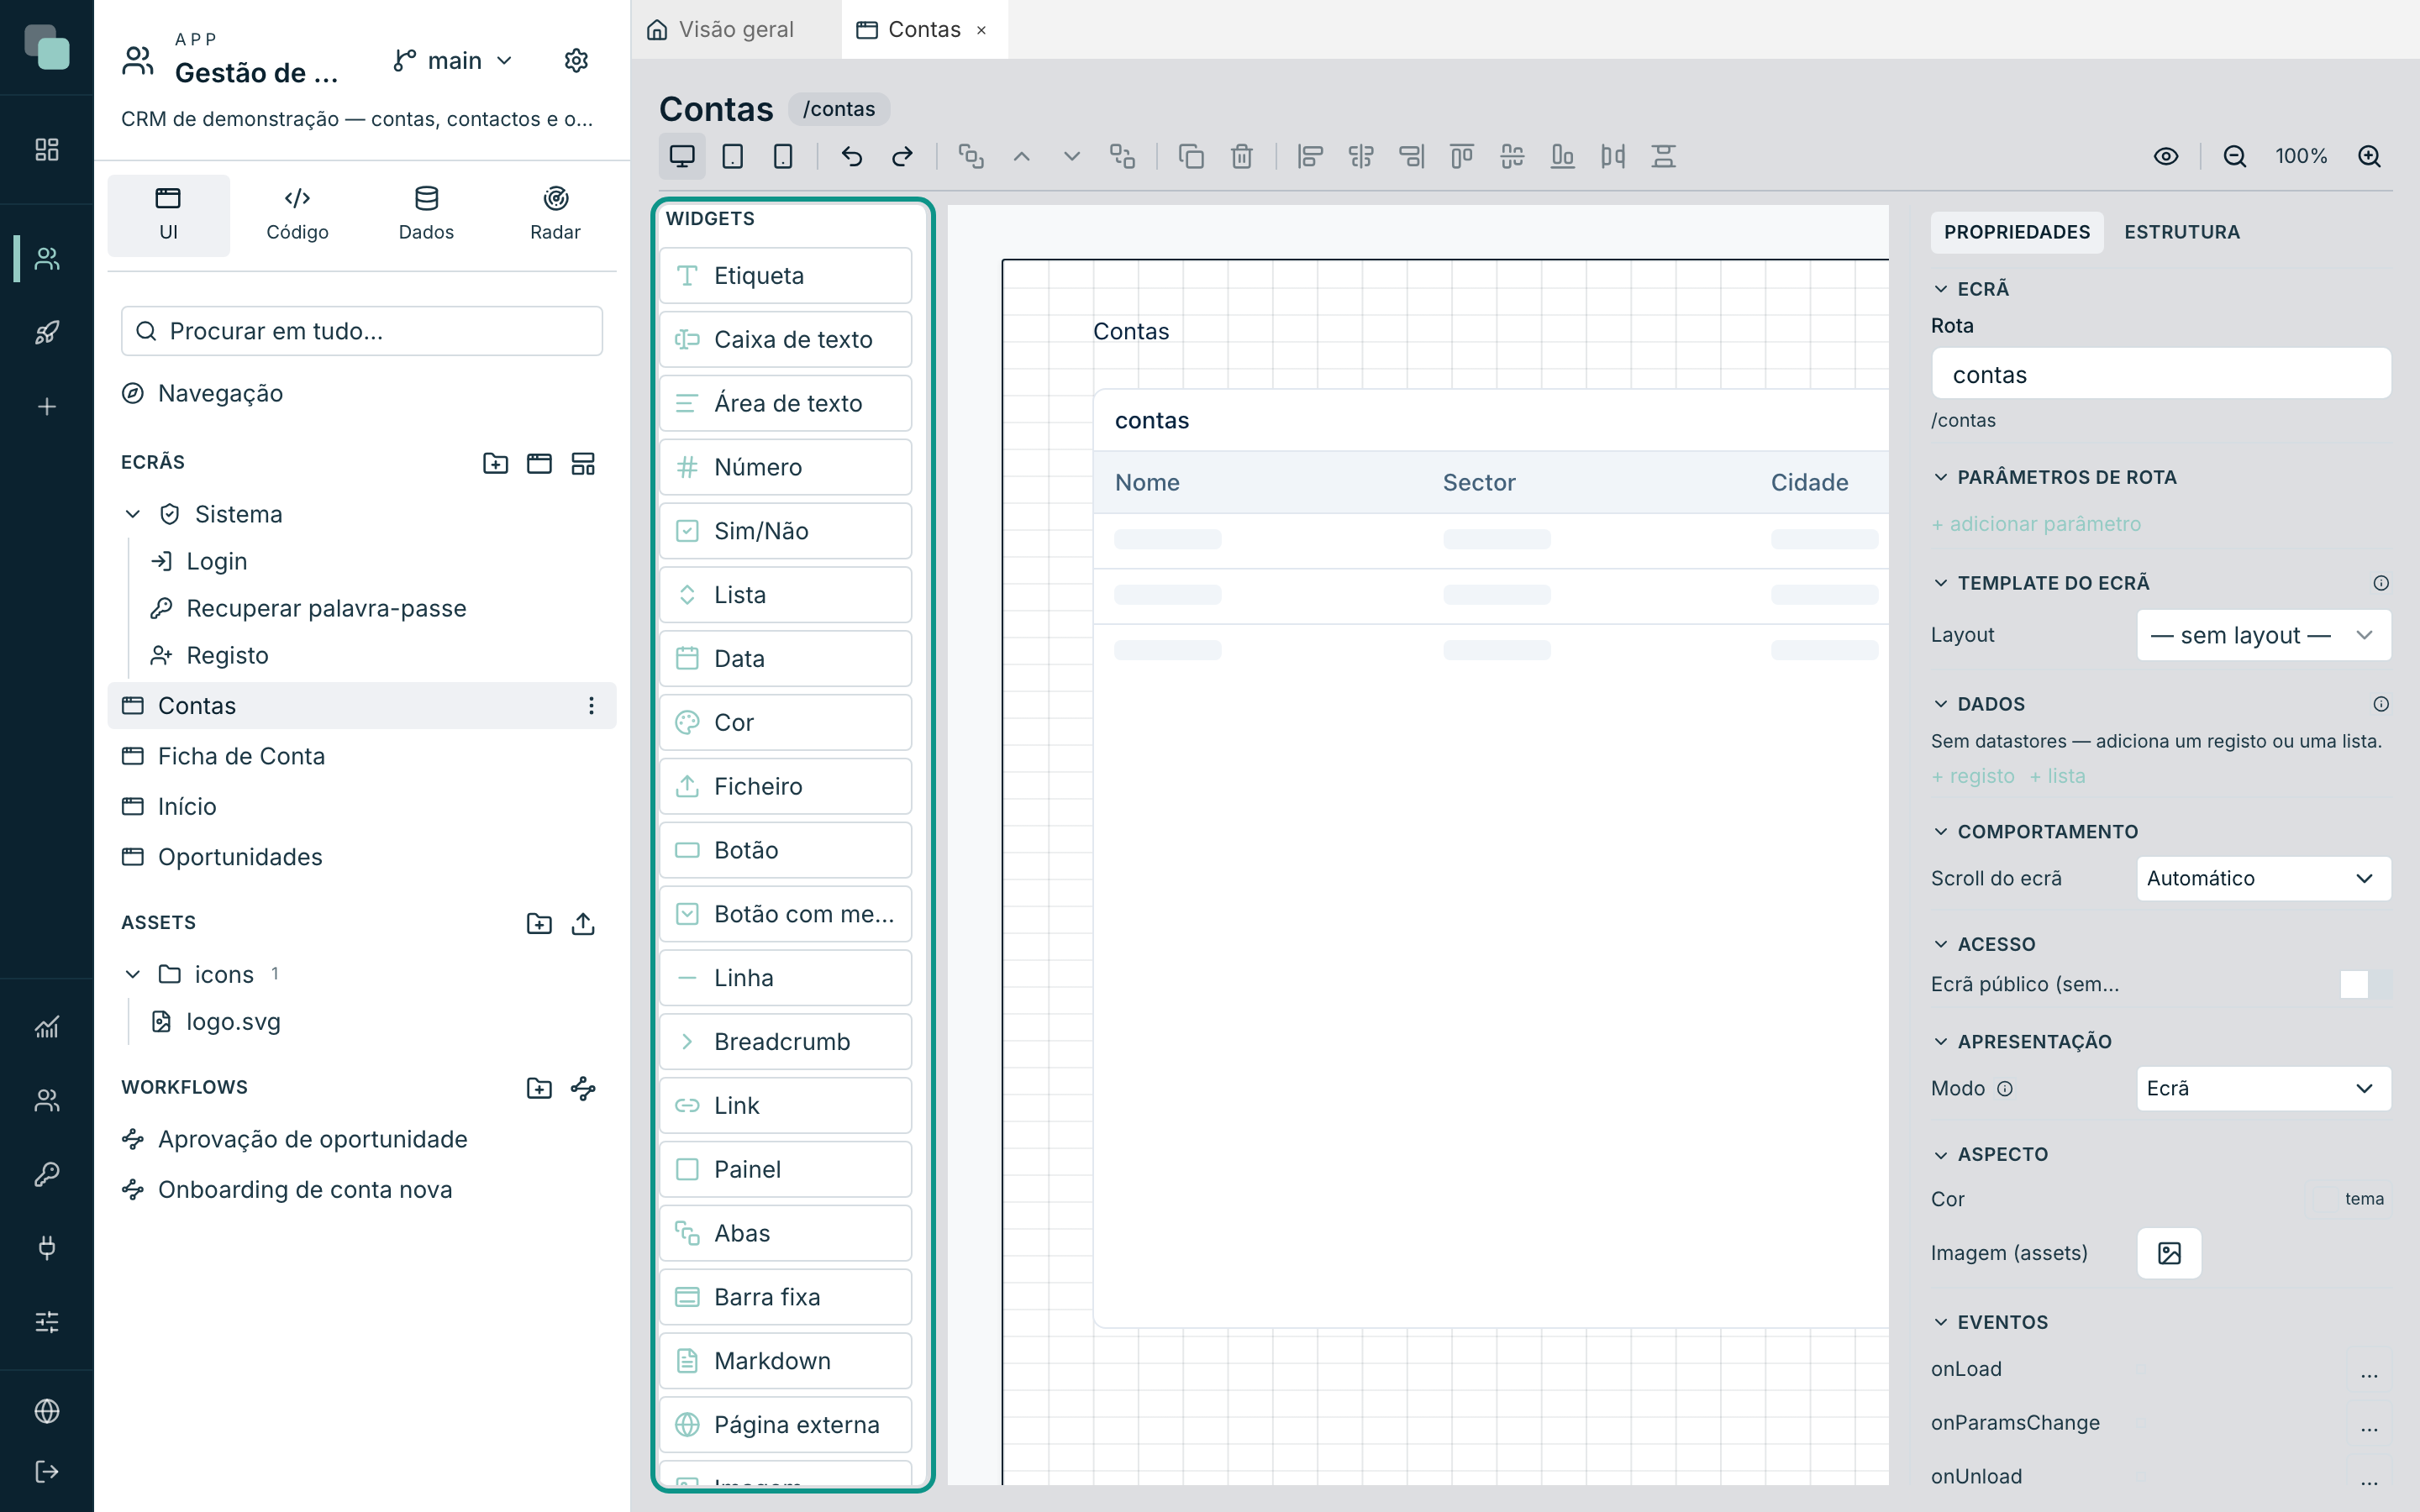Align widgets to horizontal center

pos(1361,156)
